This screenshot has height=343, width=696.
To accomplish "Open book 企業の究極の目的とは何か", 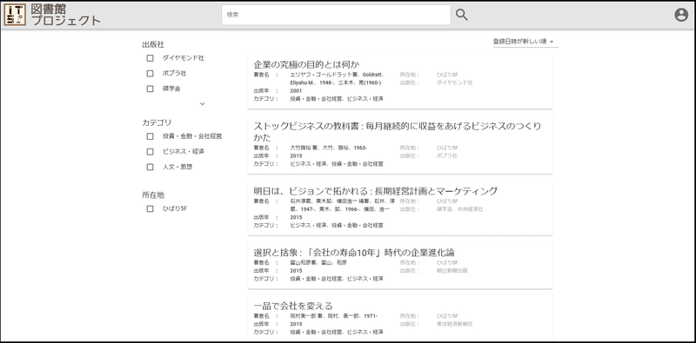I will tap(306, 65).
